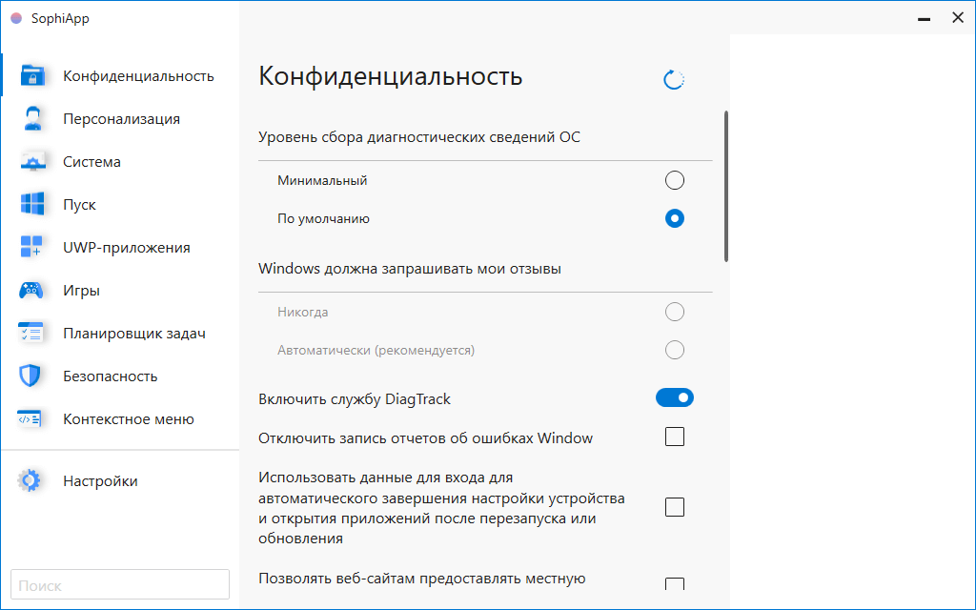Open the Система category icon
This screenshot has width=976, height=610.
click(31, 161)
